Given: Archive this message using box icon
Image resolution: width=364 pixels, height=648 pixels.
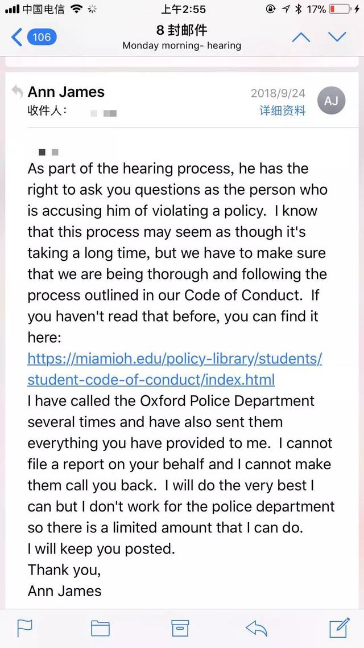Looking at the screenshot, I should tap(180, 628).
